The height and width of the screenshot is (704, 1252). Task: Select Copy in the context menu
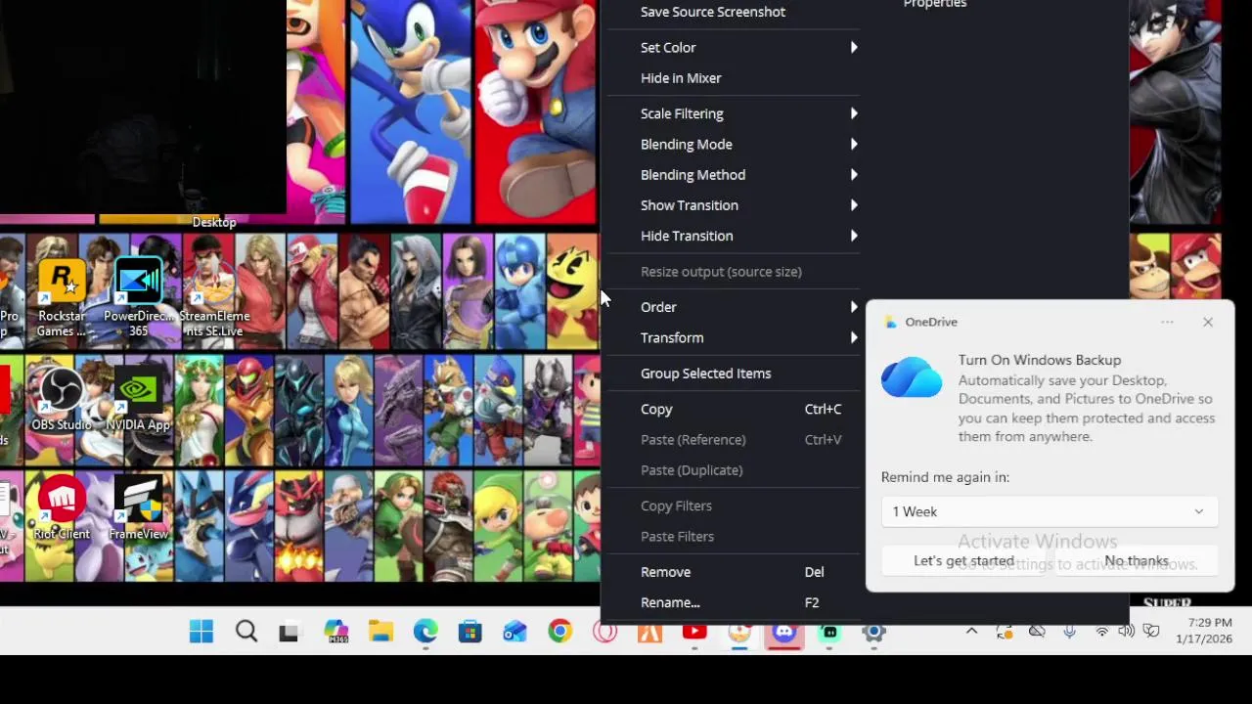(x=656, y=409)
